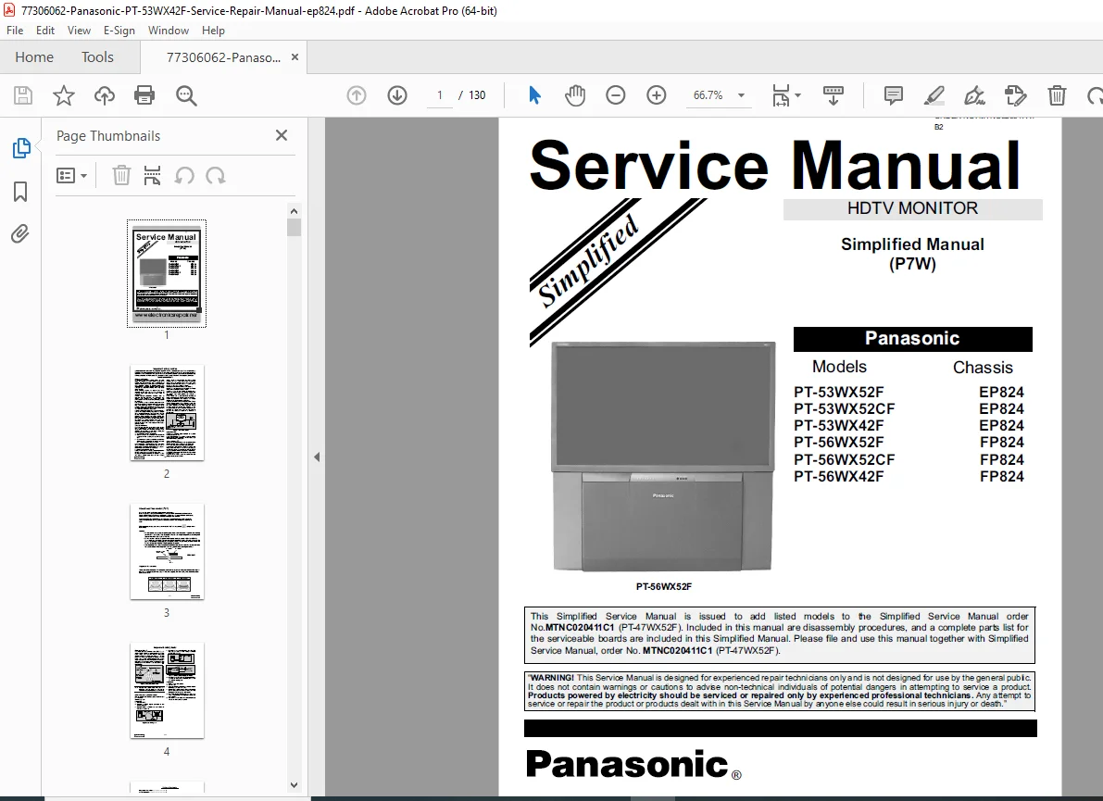1103x801 pixels.
Task: Delete selected thumbnail page trash icon
Action: click(x=121, y=175)
